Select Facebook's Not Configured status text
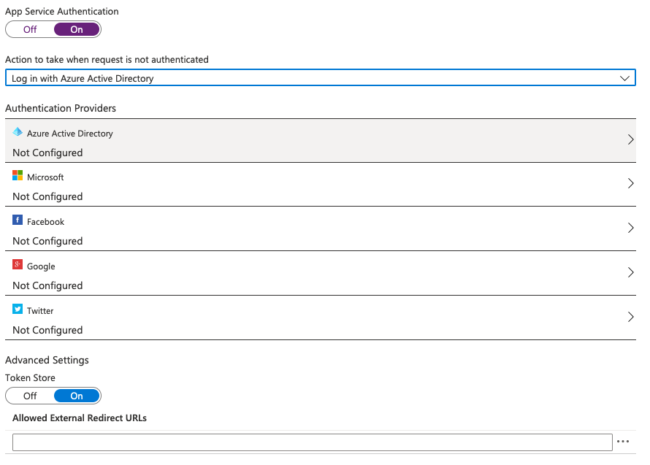The height and width of the screenshot is (465, 650). tap(47, 241)
